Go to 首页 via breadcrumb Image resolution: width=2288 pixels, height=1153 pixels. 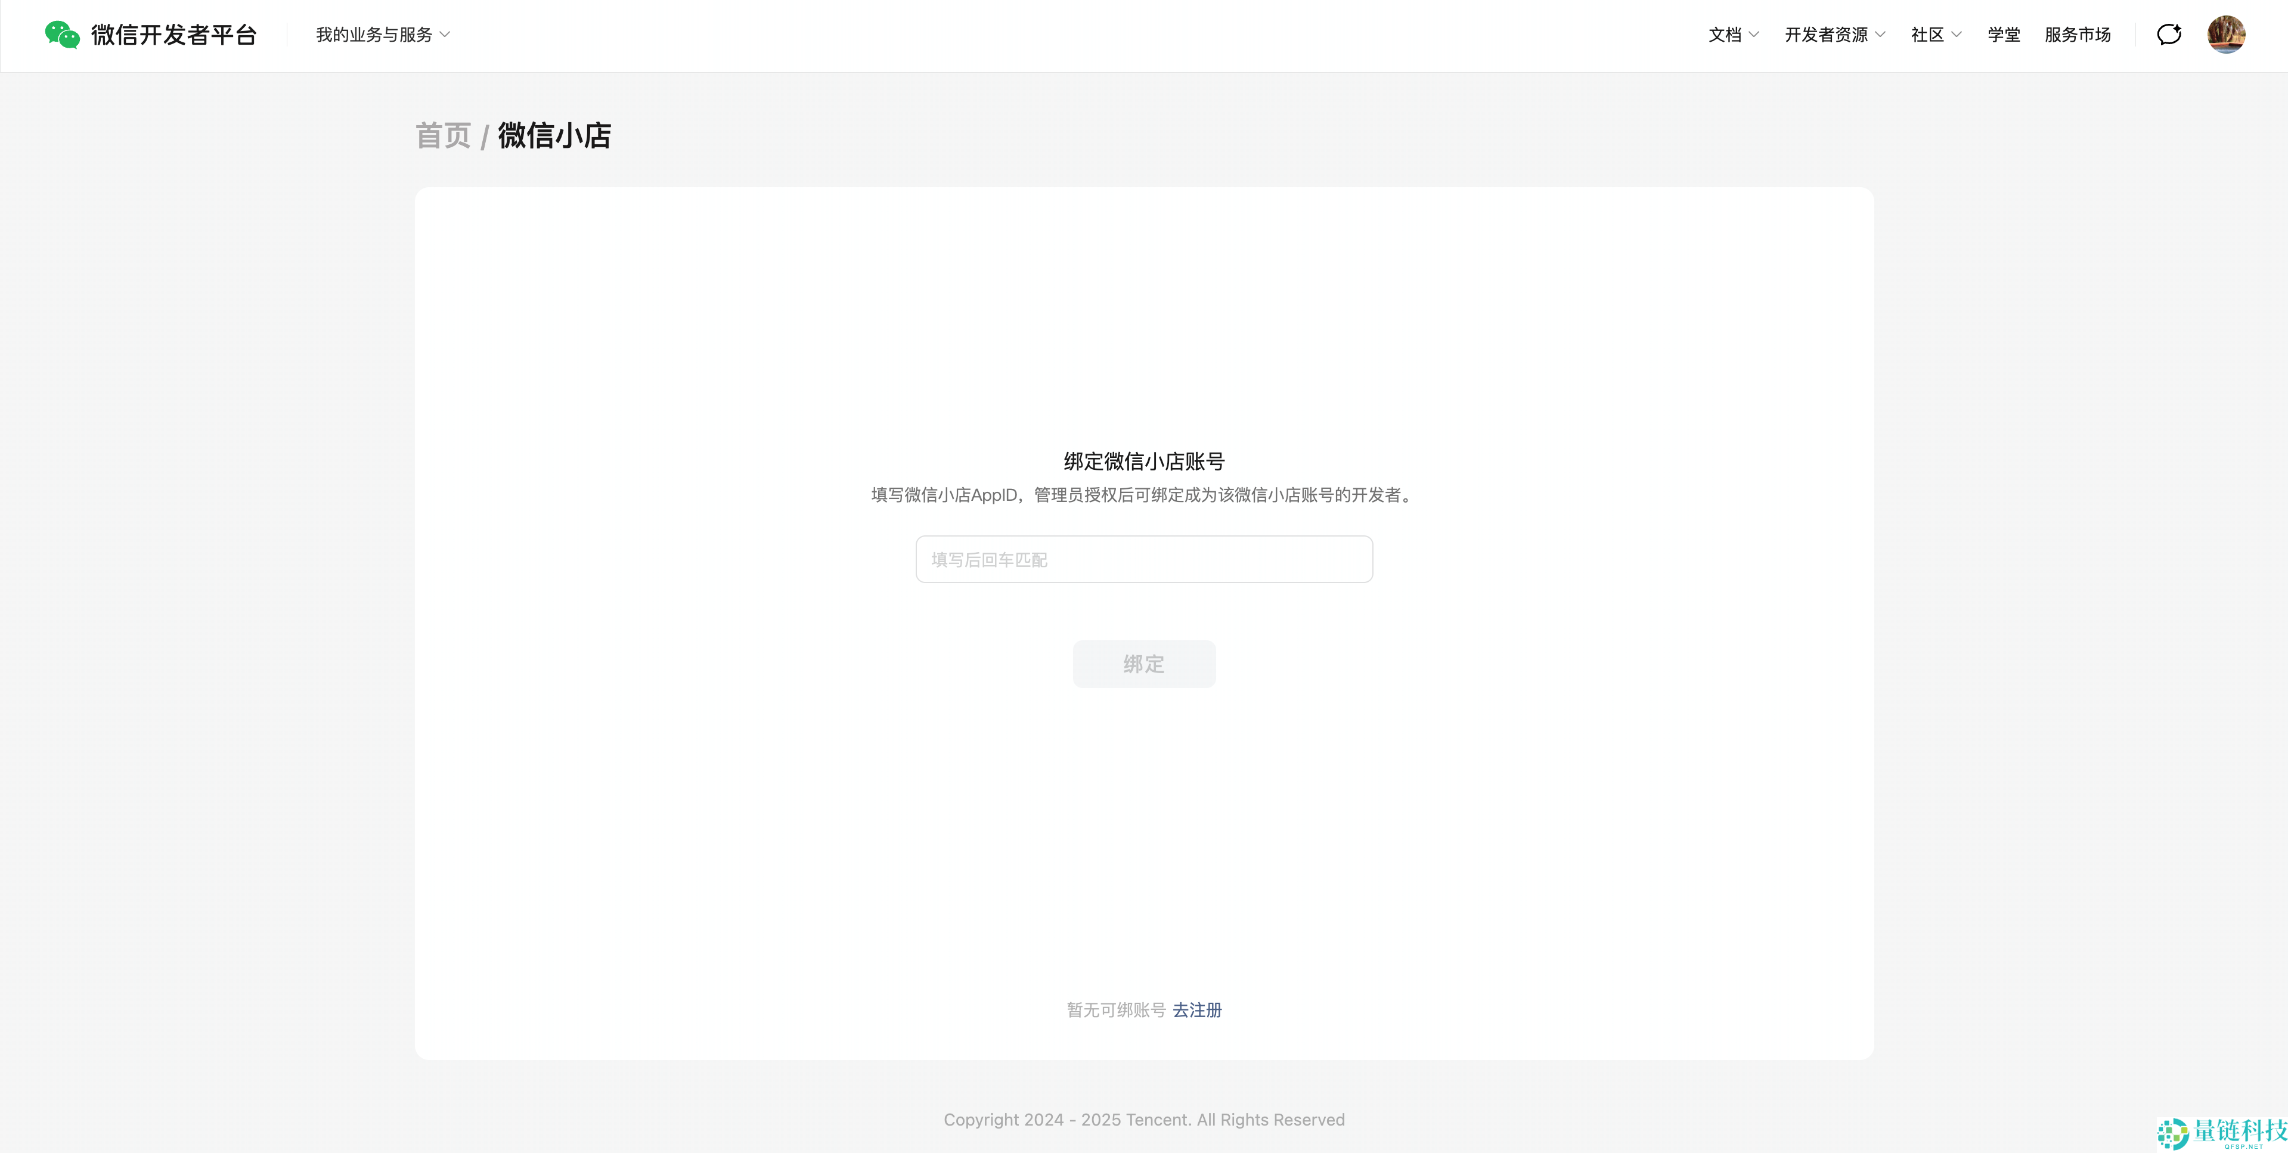coord(443,136)
